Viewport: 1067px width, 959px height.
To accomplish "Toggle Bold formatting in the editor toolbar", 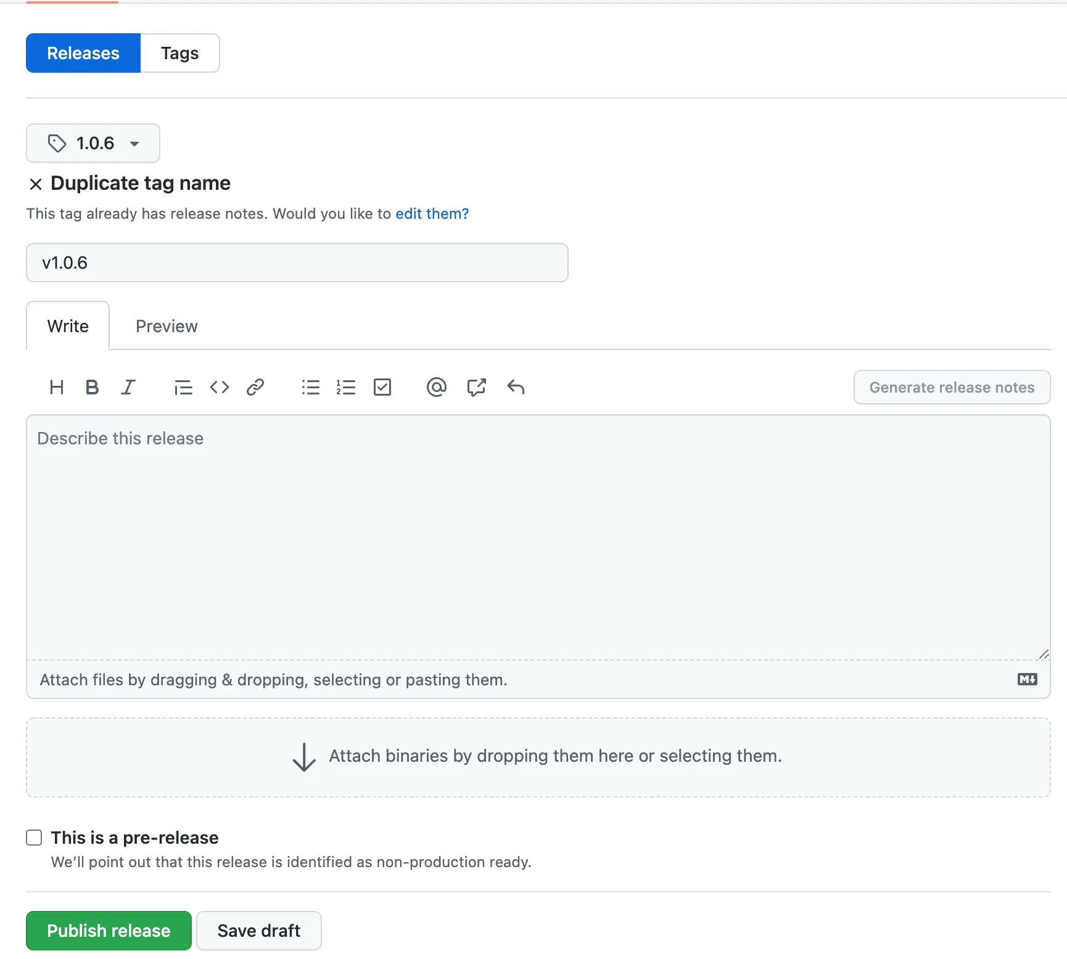I will 92,387.
